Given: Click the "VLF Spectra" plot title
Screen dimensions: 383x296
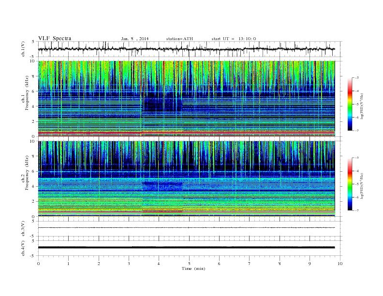Looking at the screenshot, I should tap(55, 38).
